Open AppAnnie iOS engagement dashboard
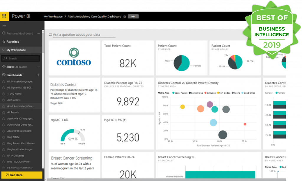The width and height of the screenshot is (302, 181). (20, 119)
